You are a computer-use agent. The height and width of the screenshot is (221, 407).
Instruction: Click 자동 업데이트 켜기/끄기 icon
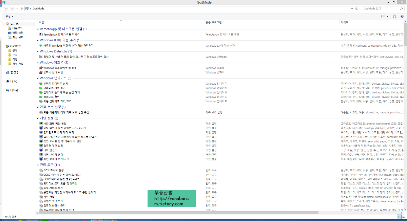pyautogui.click(x=41, y=101)
